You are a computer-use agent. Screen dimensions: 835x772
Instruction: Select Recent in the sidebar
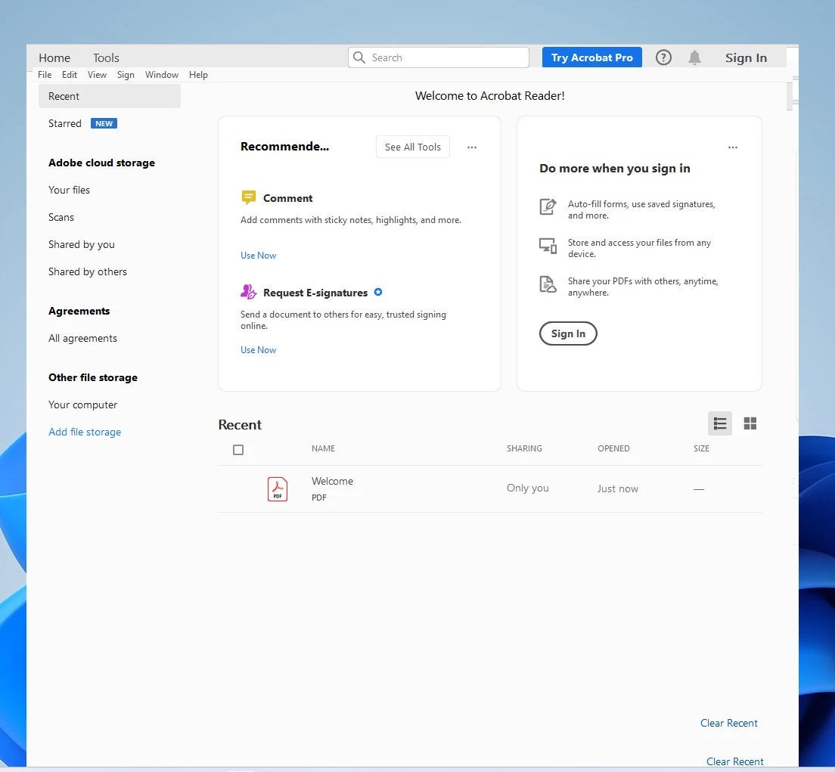(x=109, y=96)
